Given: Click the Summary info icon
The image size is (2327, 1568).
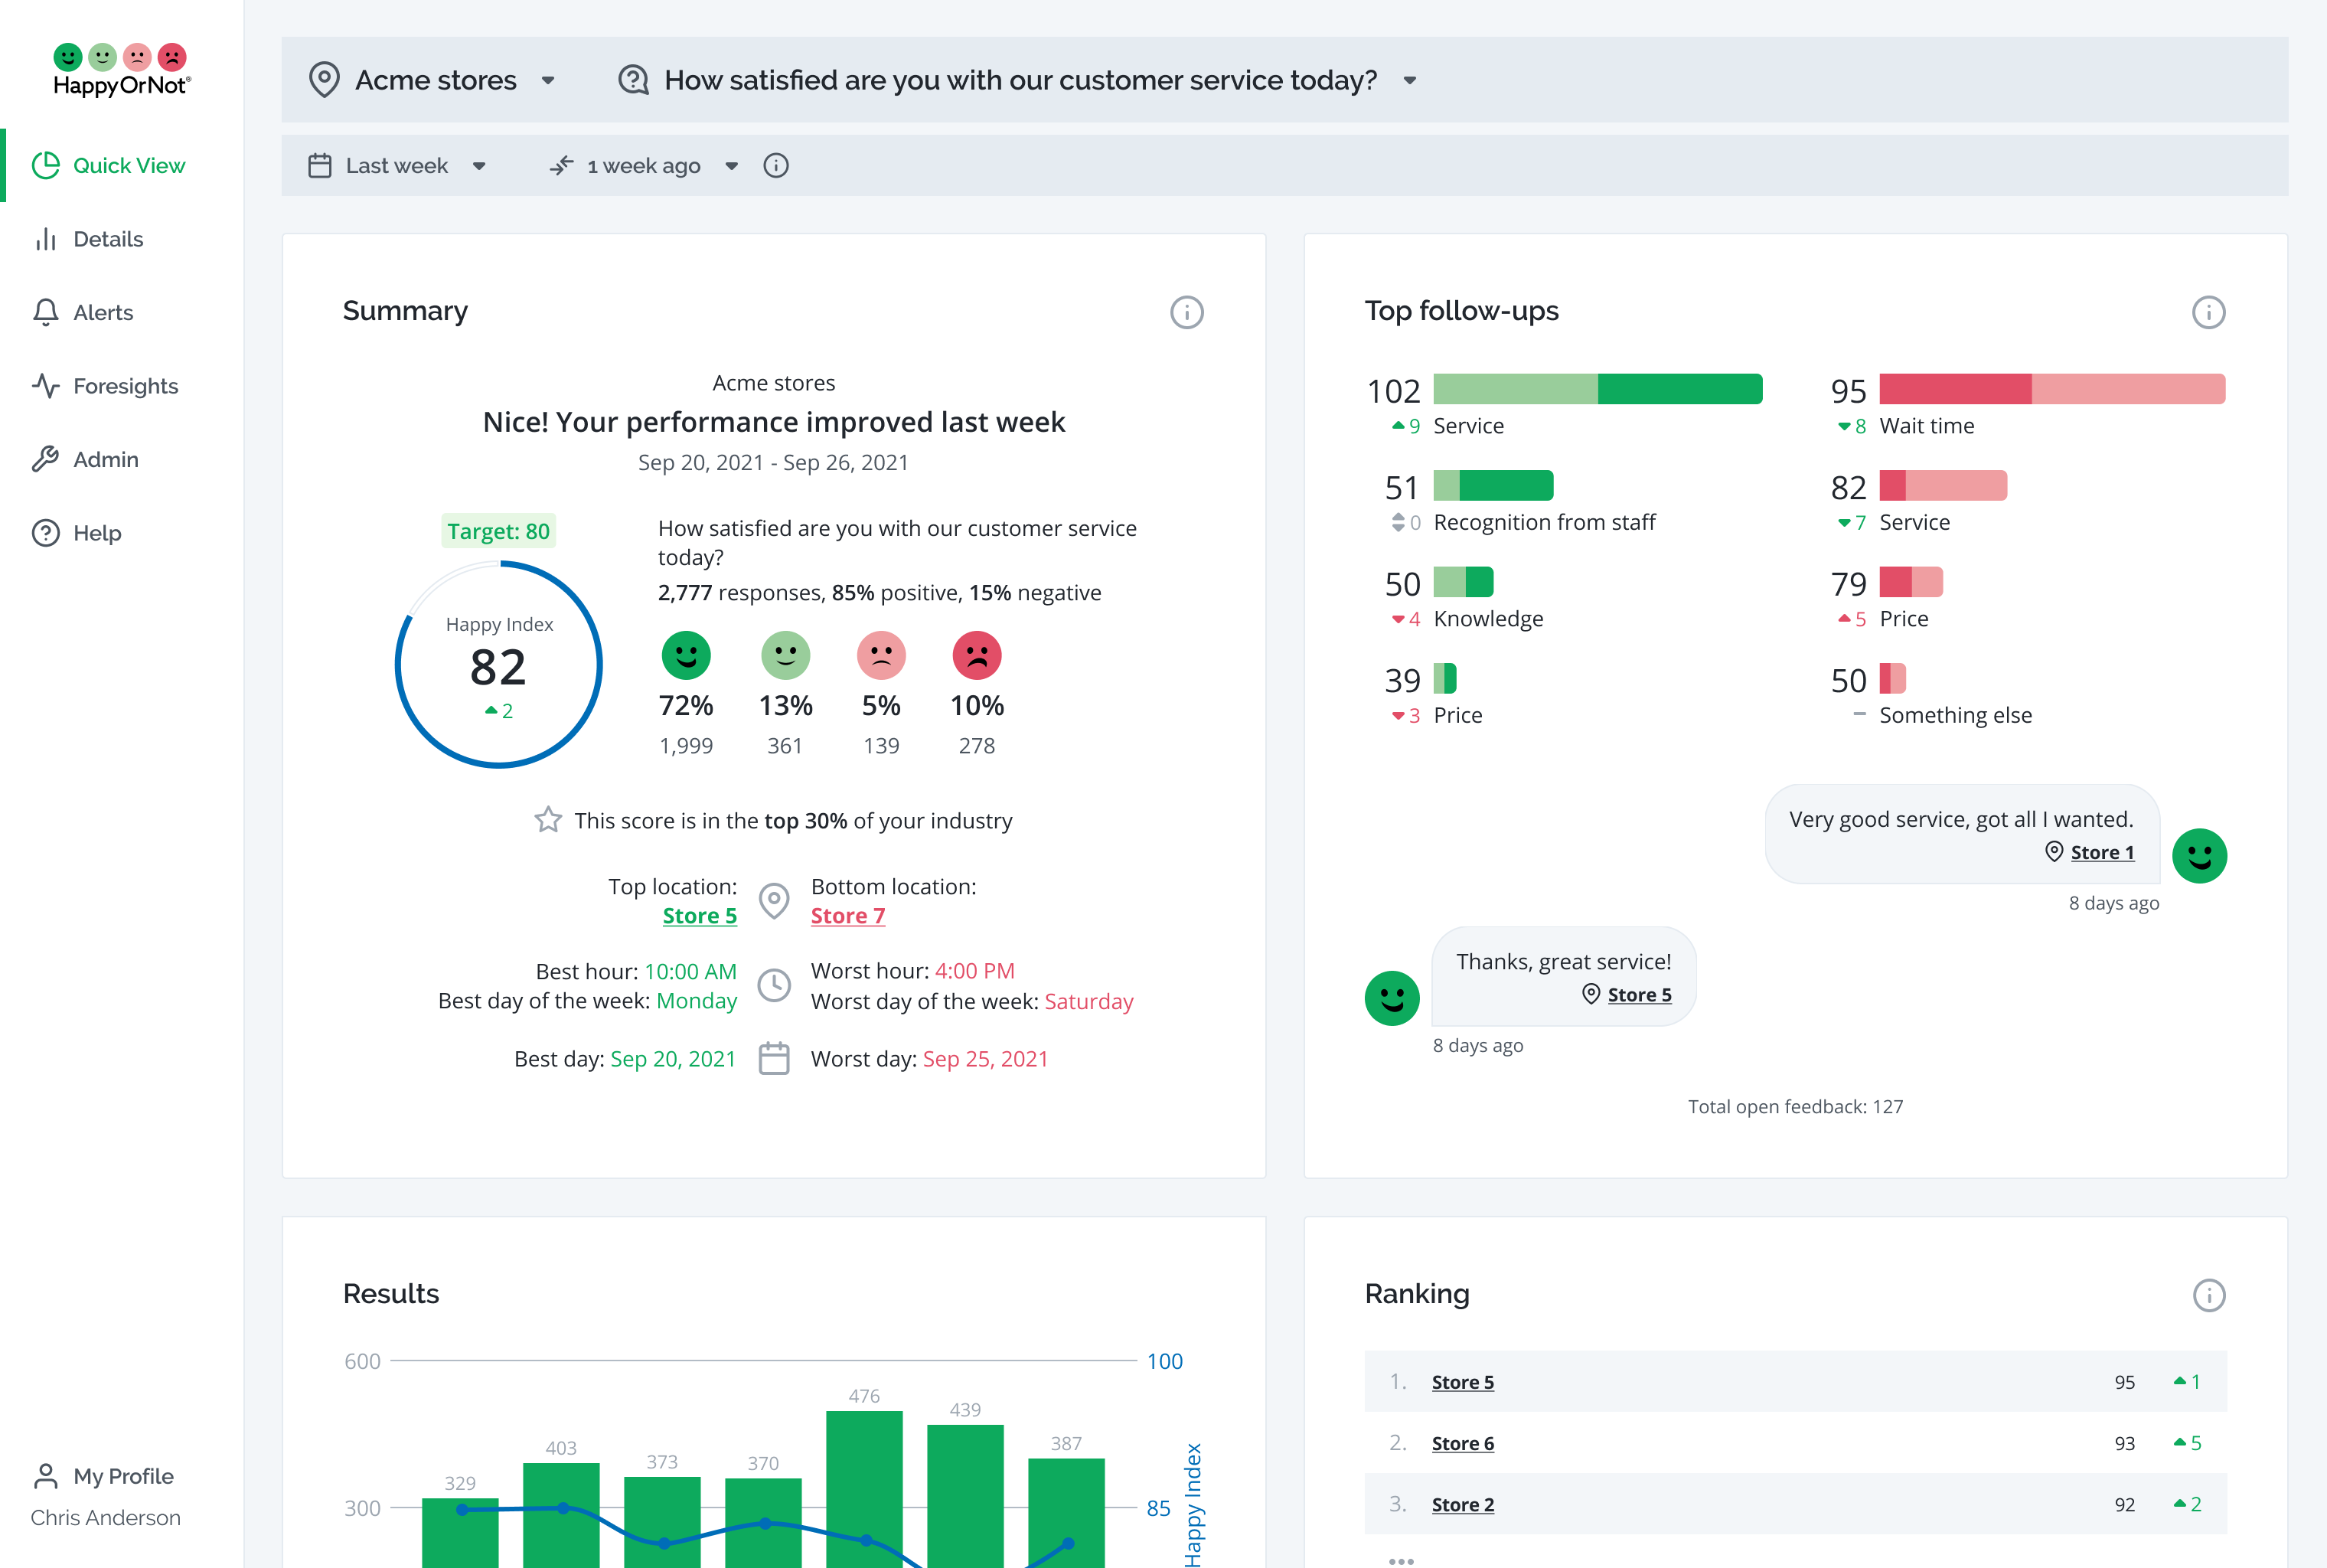Looking at the screenshot, I should pyautogui.click(x=1186, y=312).
